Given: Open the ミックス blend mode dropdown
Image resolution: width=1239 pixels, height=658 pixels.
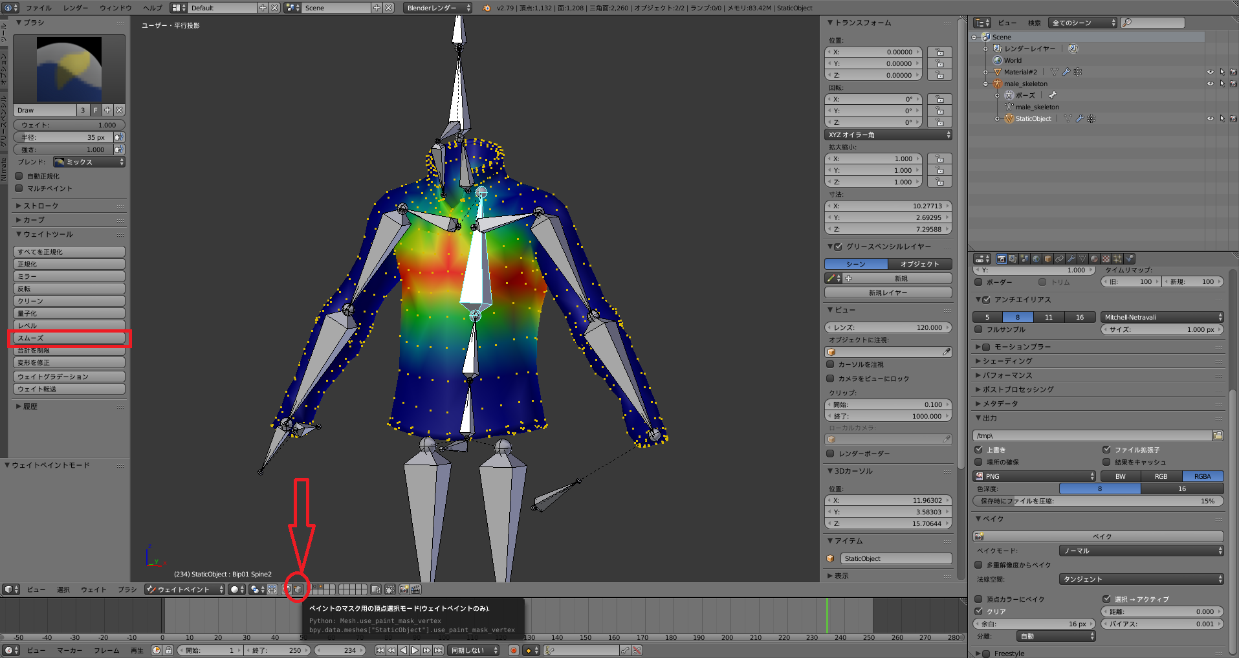Looking at the screenshot, I should 89,162.
